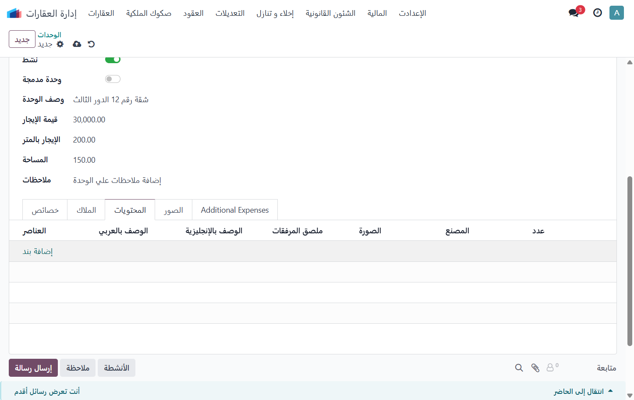Open the صكوك الملكية menu
634x400 pixels.
coord(149,13)
